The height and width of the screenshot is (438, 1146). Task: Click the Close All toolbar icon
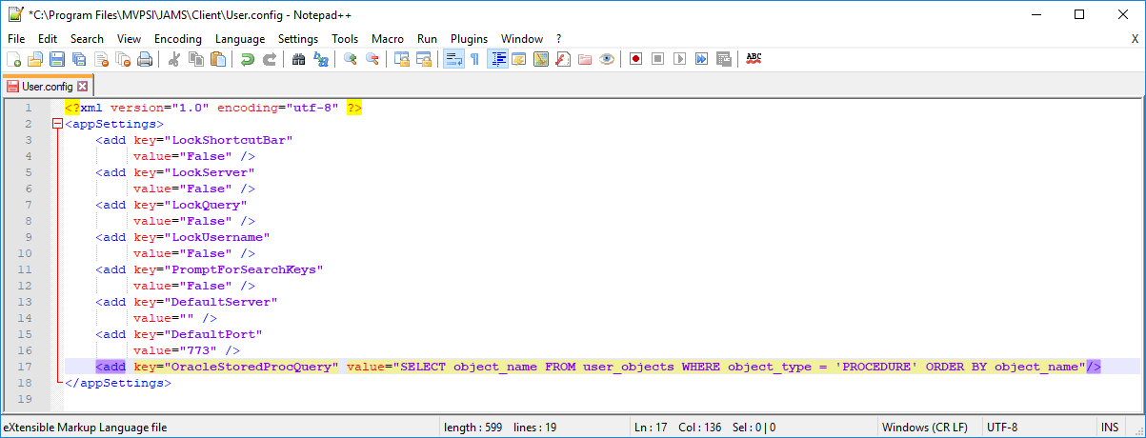pos(123,59)
